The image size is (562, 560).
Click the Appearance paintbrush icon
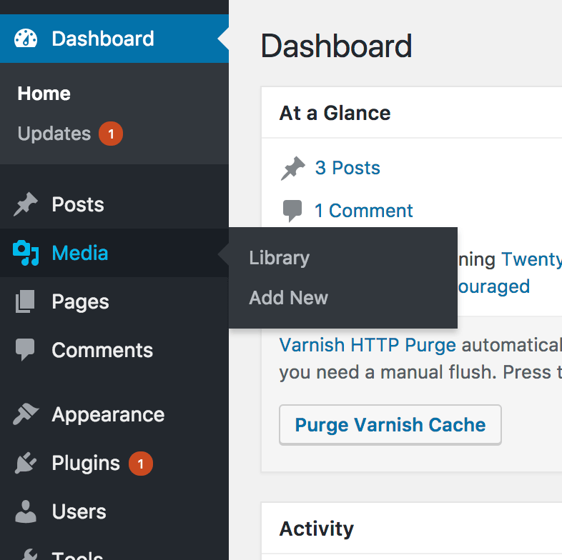click(x=26, y=415)
